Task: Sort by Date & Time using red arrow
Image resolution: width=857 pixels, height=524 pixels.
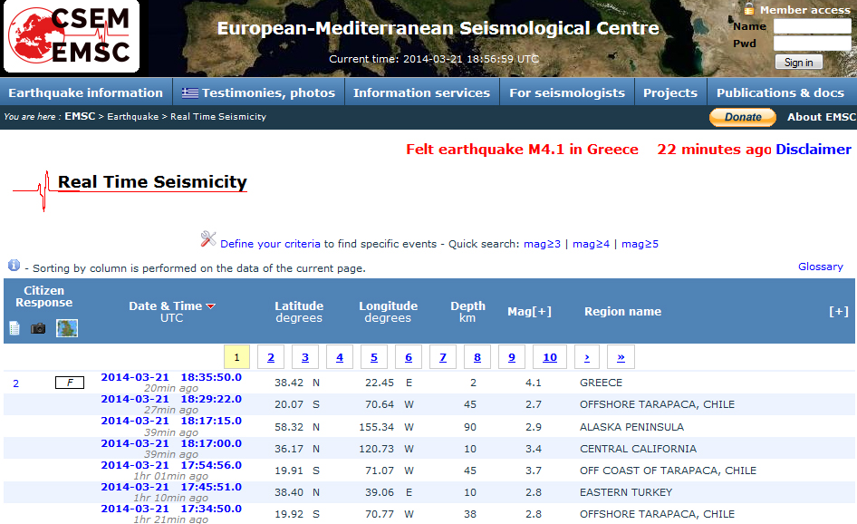Action: point(211,306)
